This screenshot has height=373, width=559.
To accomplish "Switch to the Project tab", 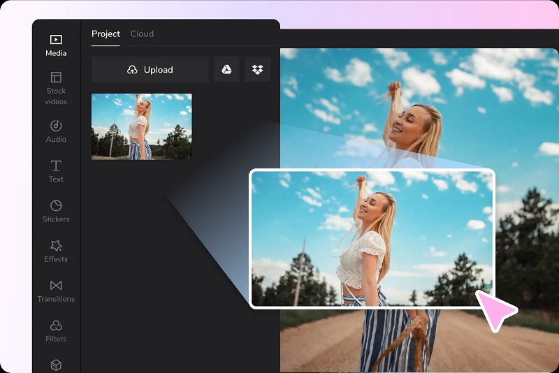I will 106,34.
